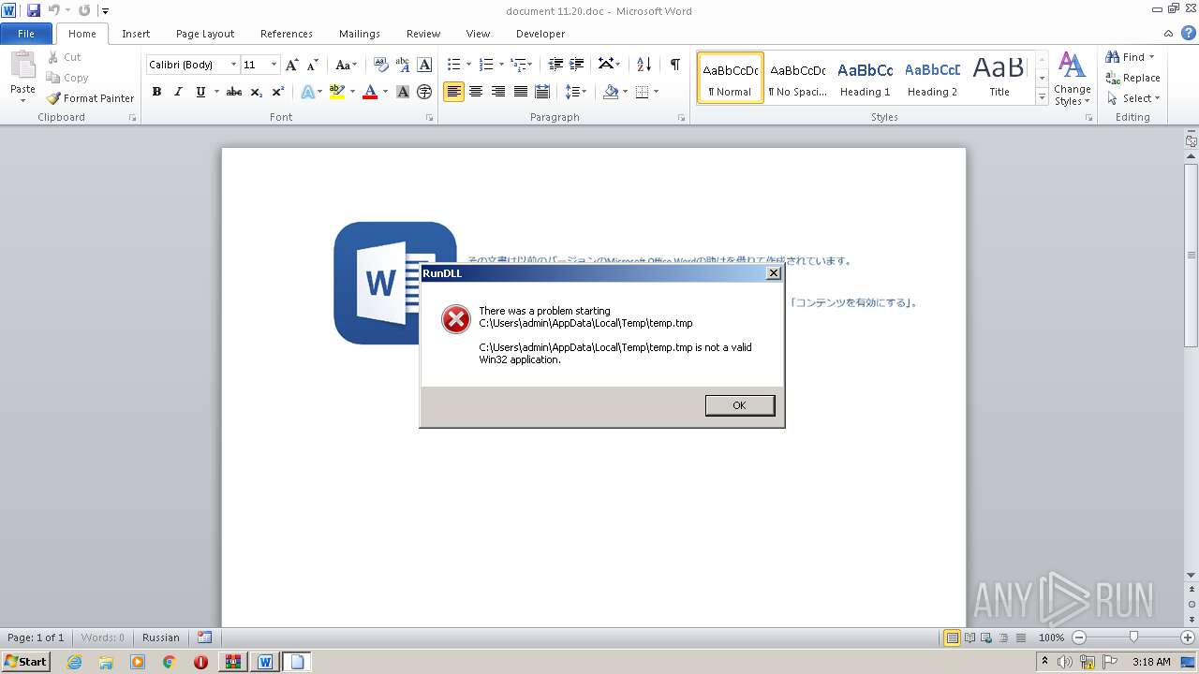Open Chrome from the taskbar
1199x674 pixels.
169,662
